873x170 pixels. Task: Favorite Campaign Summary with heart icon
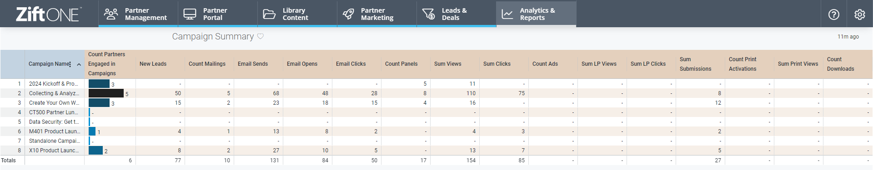click(x=261, y=36)
